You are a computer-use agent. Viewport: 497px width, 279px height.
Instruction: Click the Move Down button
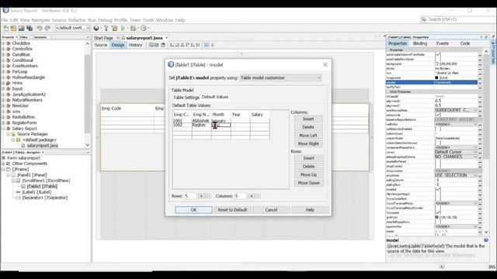[x=308, y=183]
